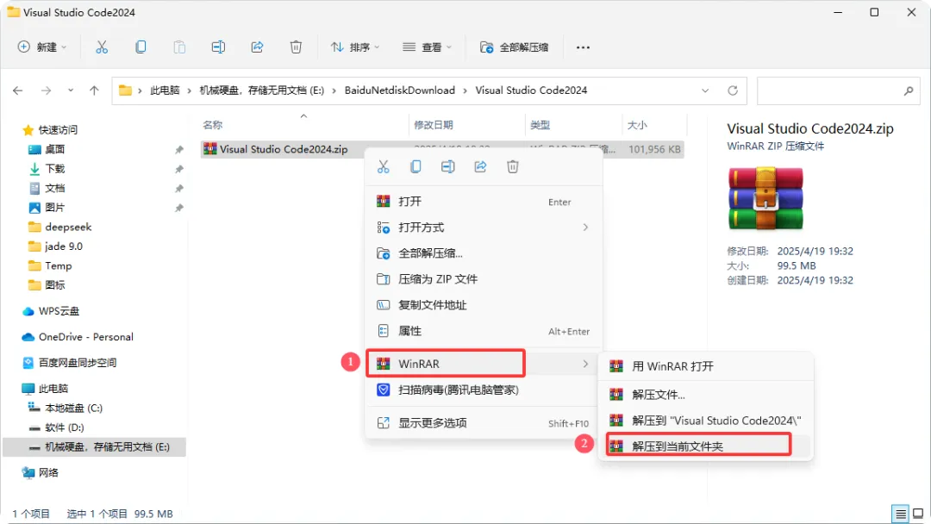
Task: Click the WinRAR archive preview image
Action: [x=765, y=199]
